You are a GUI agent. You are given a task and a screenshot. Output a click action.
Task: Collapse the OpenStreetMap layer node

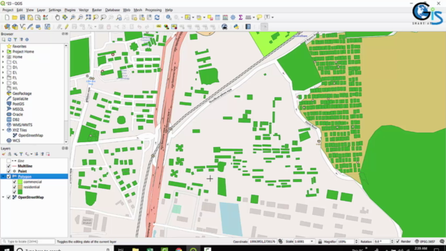pyautogui.click(x=3, y=197)
